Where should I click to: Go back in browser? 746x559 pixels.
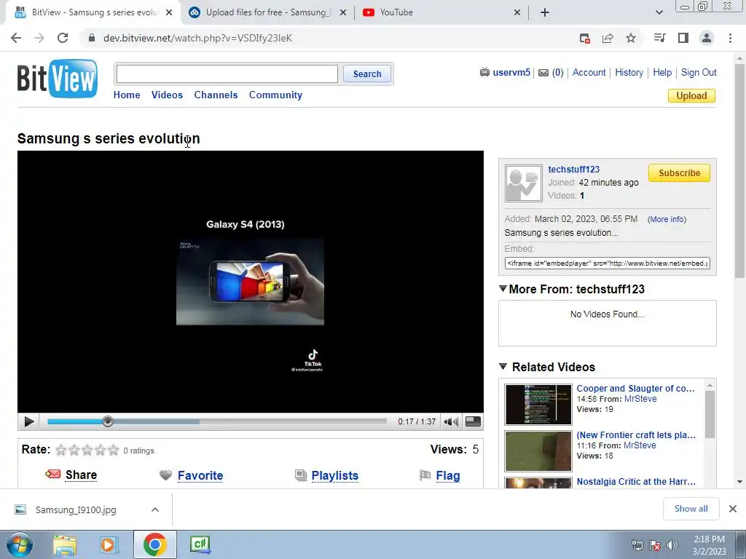pos(16,38)
